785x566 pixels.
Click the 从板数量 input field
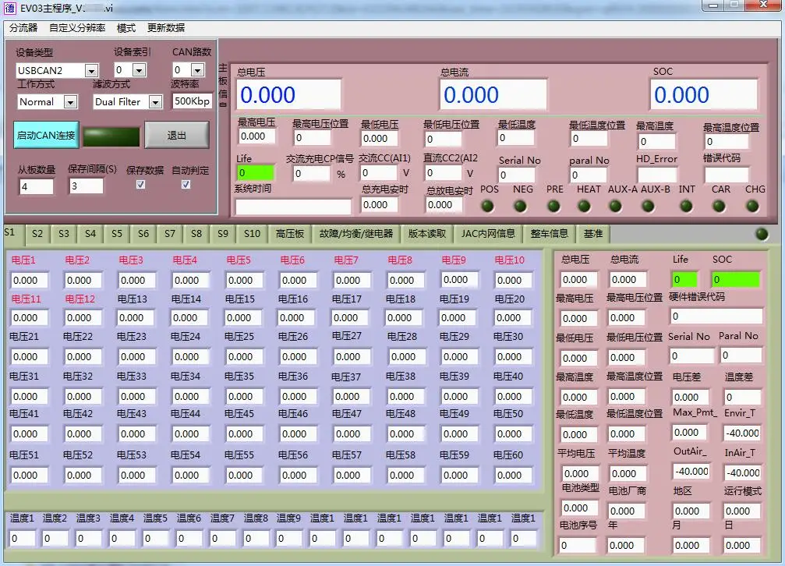(36, 187)
